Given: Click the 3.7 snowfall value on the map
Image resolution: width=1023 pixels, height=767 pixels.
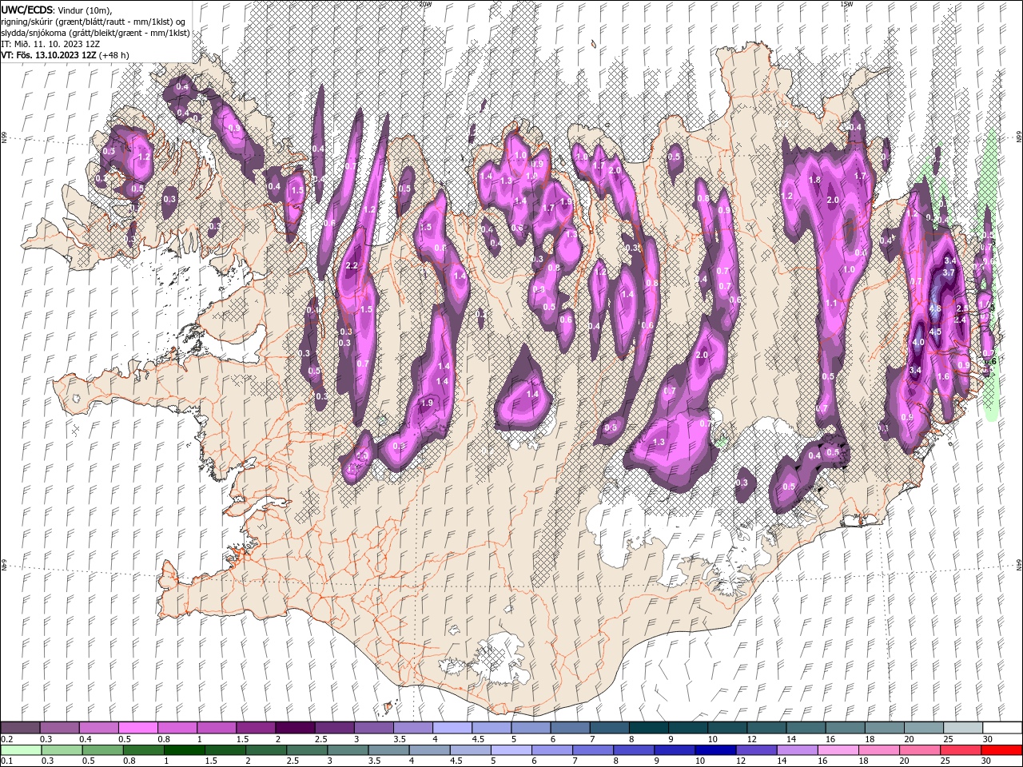Looking at the screenshot, I should click(x=949, y=273).
